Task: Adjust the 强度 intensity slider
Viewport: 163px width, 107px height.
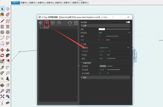Action: pos(118,36)
